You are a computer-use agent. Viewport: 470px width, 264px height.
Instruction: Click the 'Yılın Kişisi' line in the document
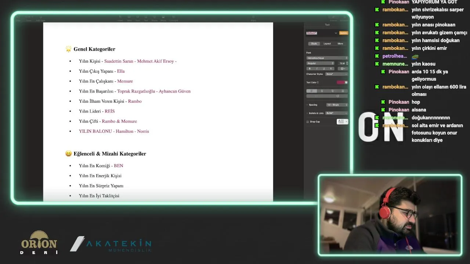128,61
